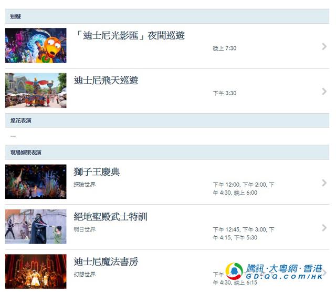Expand the arrow beside 迪士尼飛天巡遊
The height and width of the screenshot is (292, 336).
point(324,91)
